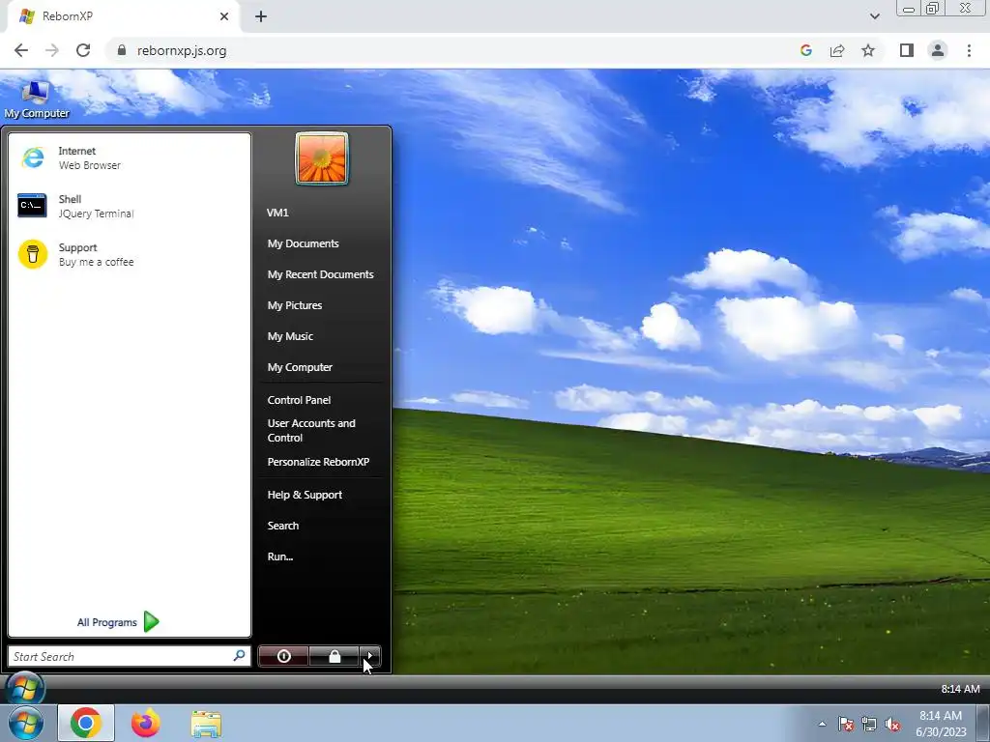Open tab search dropdown chevron
The width and height of the screenshot is (990, 742).
pyautogui.click(x=874, y=16)
